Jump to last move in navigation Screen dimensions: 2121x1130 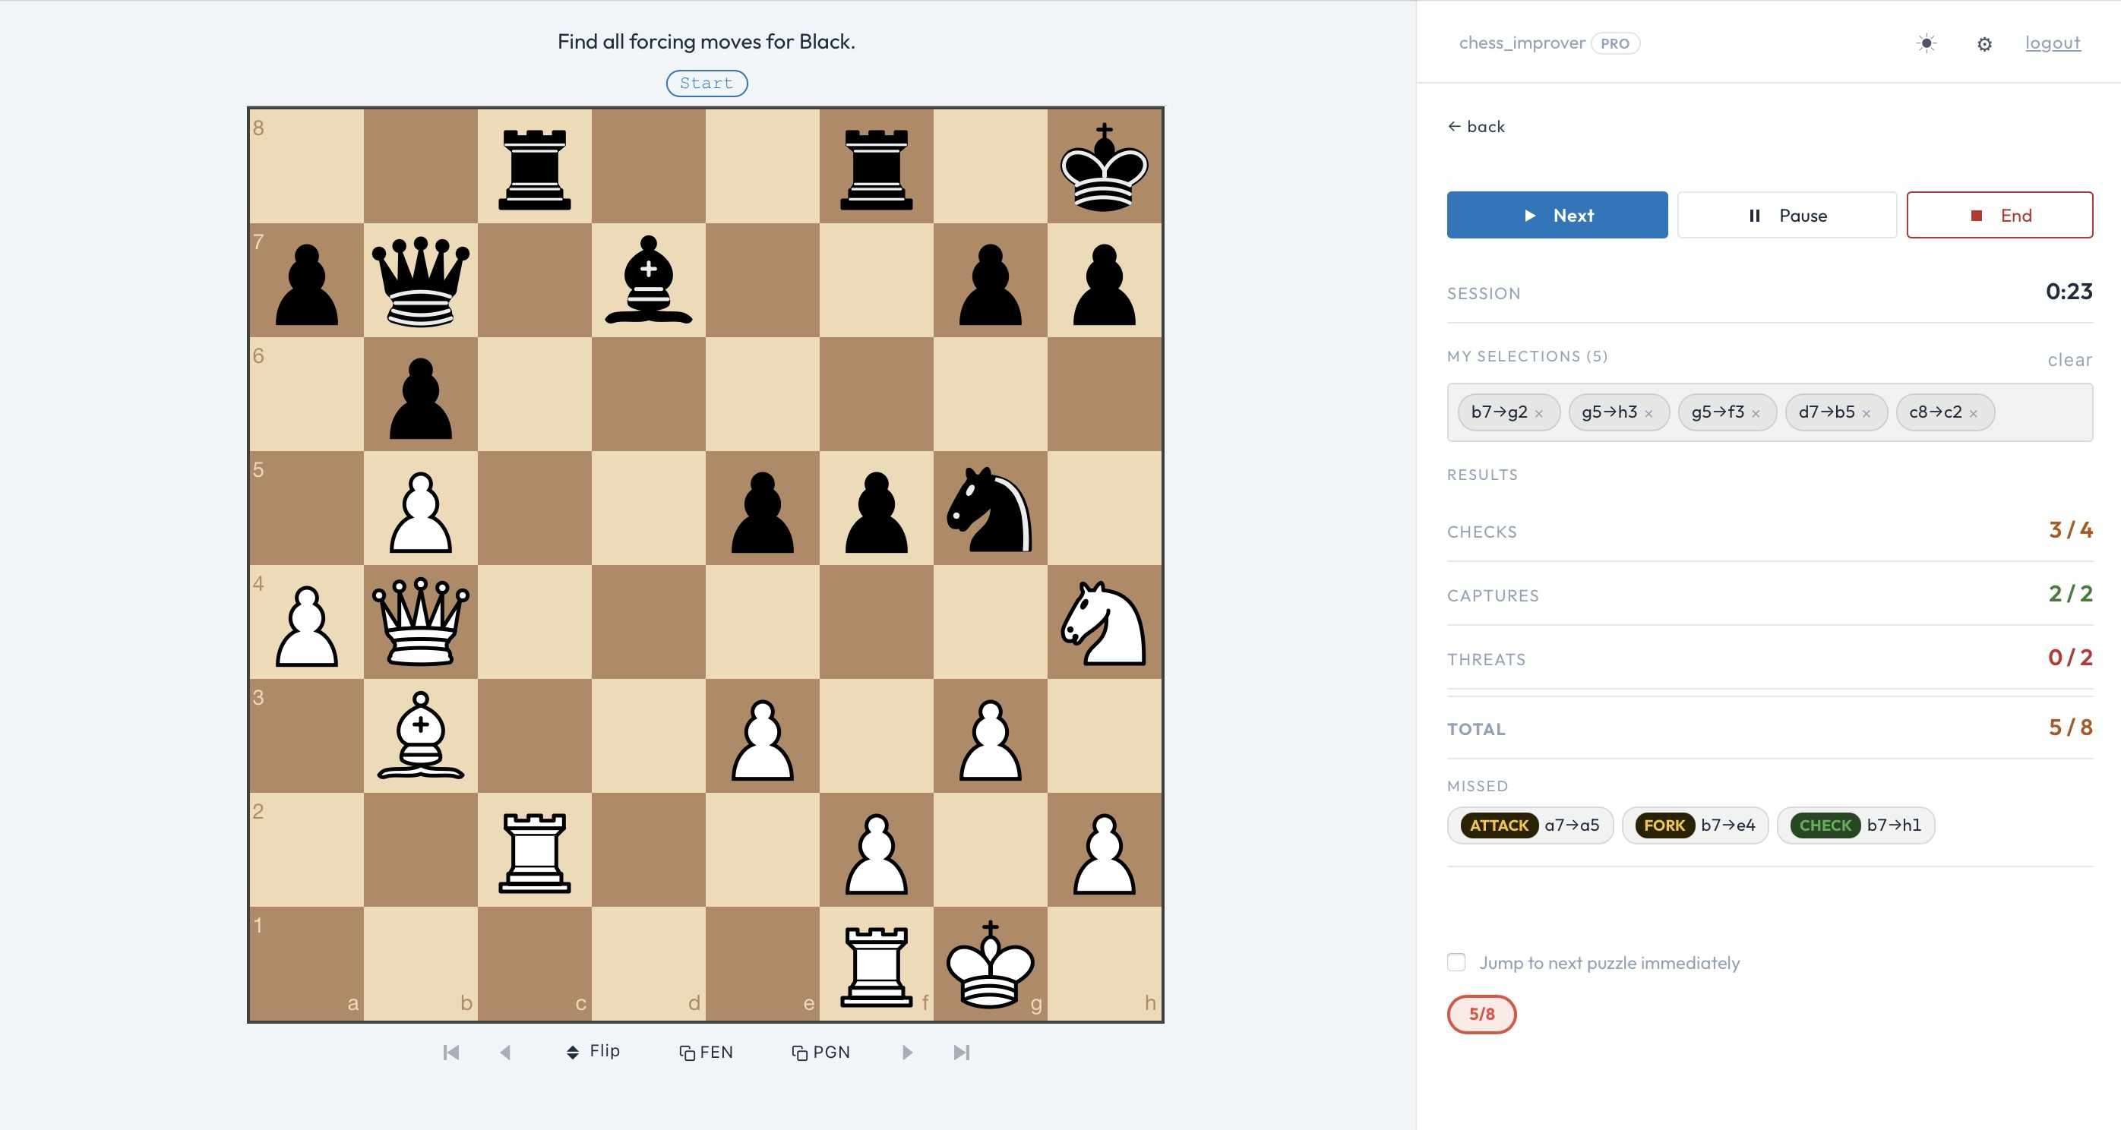(x=961, y=1052)
